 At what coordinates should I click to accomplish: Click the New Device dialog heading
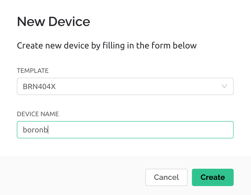click(53, 21)
